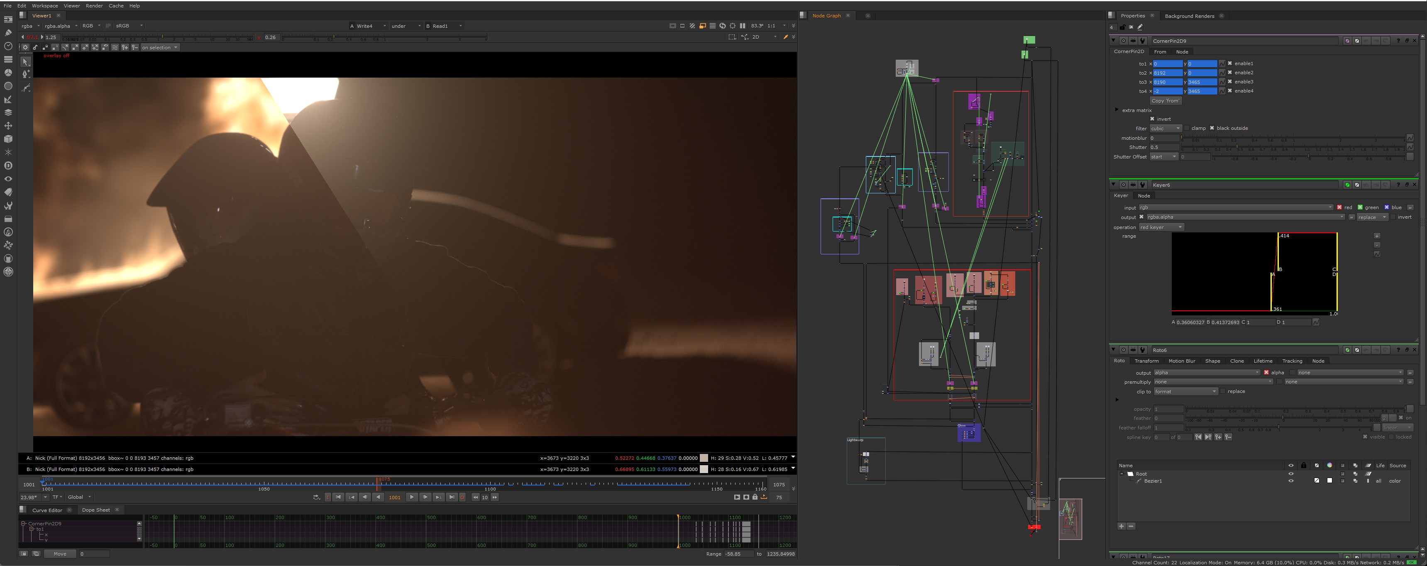Toggle the enable3 checkbox
This screenshot has width=1427, height=566.
coord(1230,82)
